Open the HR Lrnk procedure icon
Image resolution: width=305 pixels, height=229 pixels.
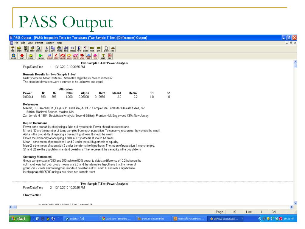82,56
